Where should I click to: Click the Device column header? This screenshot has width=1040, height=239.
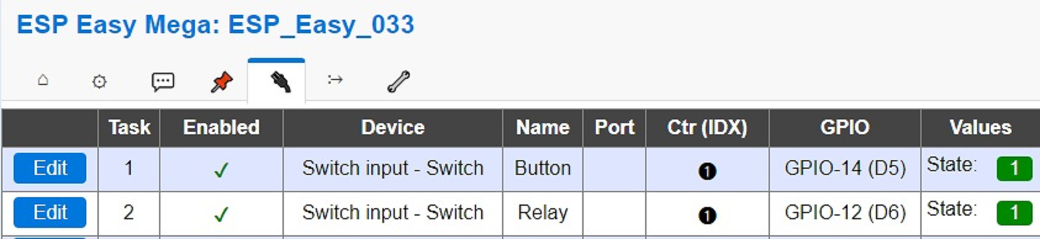(x=393, y=128)
